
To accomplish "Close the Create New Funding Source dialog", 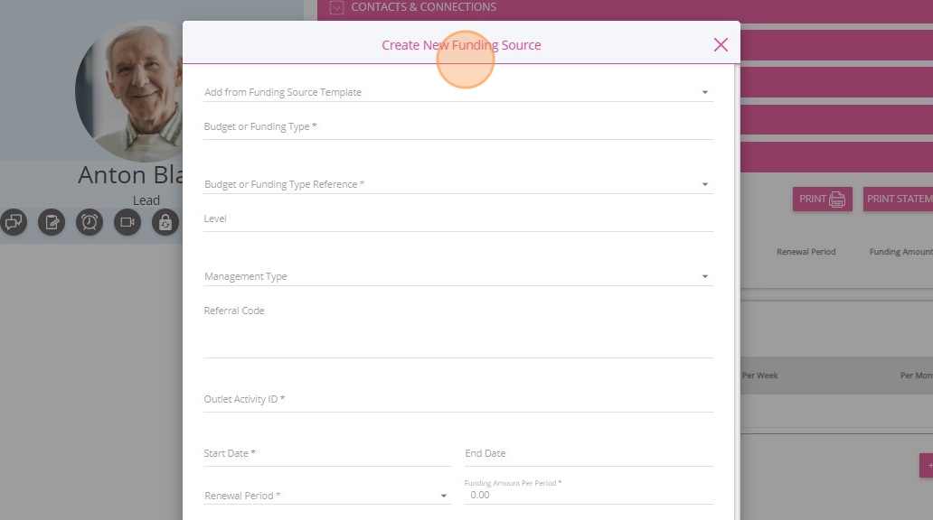I will click(x=721, y=44).
